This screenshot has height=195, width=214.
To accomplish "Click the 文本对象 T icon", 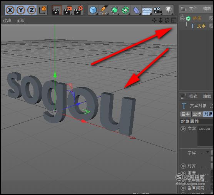I will pyautogui.click(x=184, y=106).
